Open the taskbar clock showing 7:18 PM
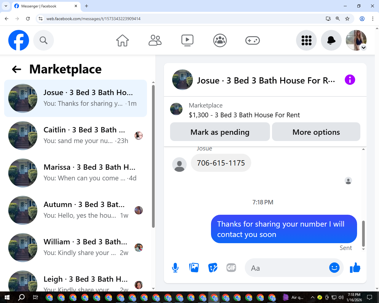Viewport: 379px width, 303px height. (x=354, y=297)
